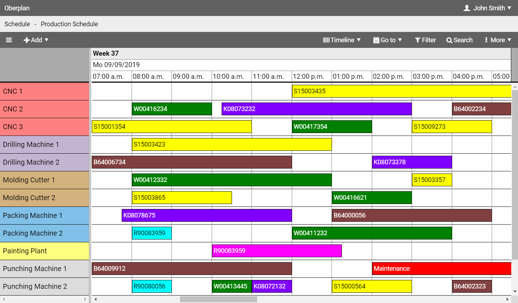This screenshot has height=303, width=518.
Task: Select Packing Machine 2 resource
Action: [x=44, y=233]
